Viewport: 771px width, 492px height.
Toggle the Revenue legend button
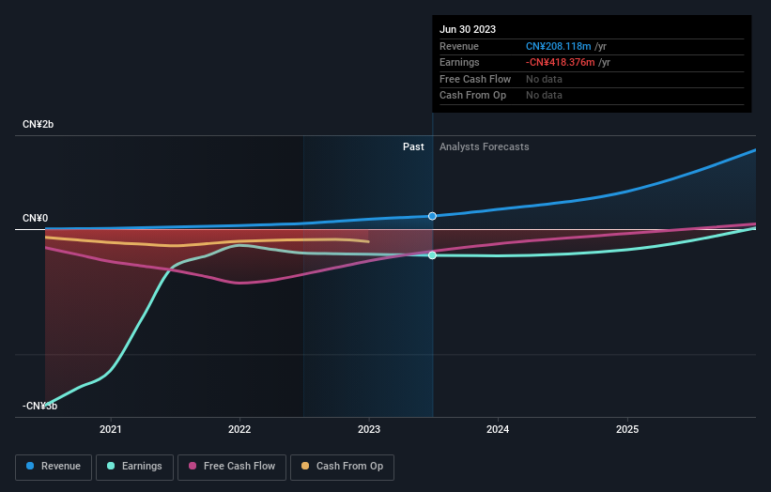pyautogui.click(x=54, y=467)
